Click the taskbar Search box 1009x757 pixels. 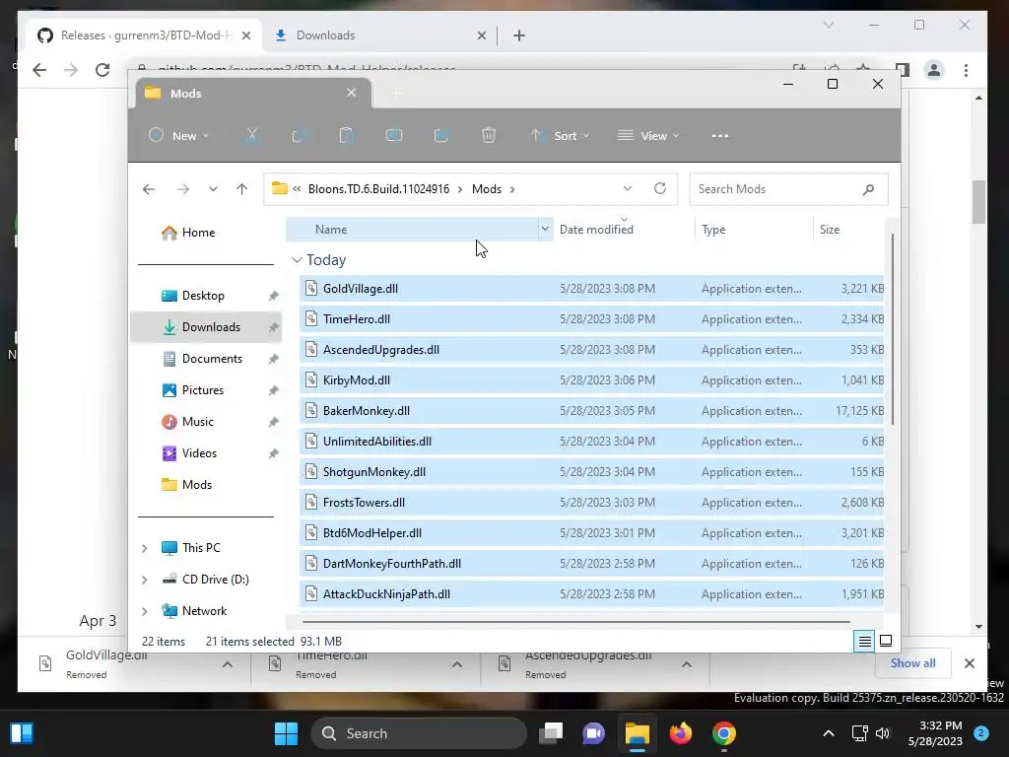point(419,733)
